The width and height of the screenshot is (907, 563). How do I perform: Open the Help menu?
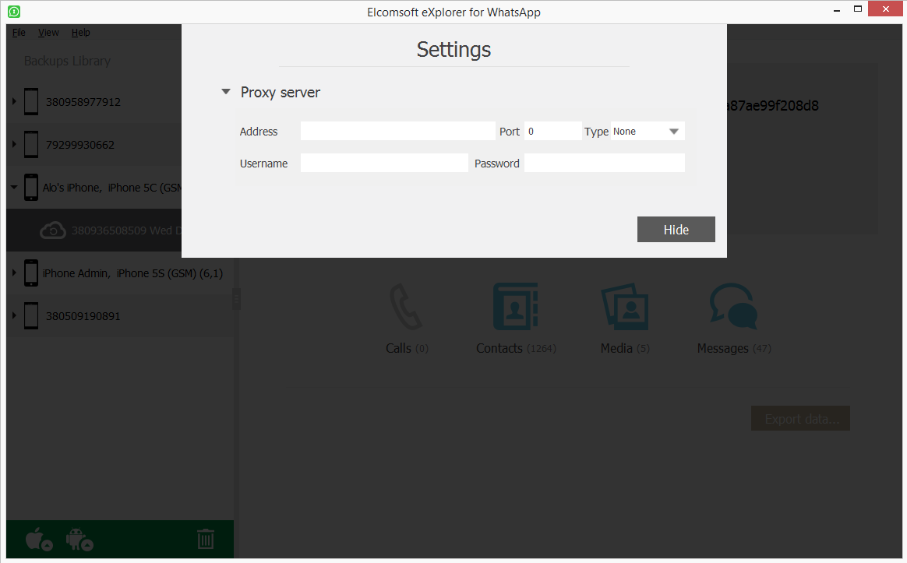click(x=81, y=33)
